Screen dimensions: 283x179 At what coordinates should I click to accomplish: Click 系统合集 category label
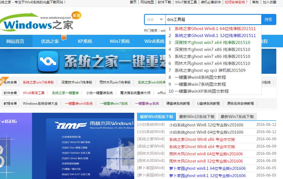coord(10,82)
